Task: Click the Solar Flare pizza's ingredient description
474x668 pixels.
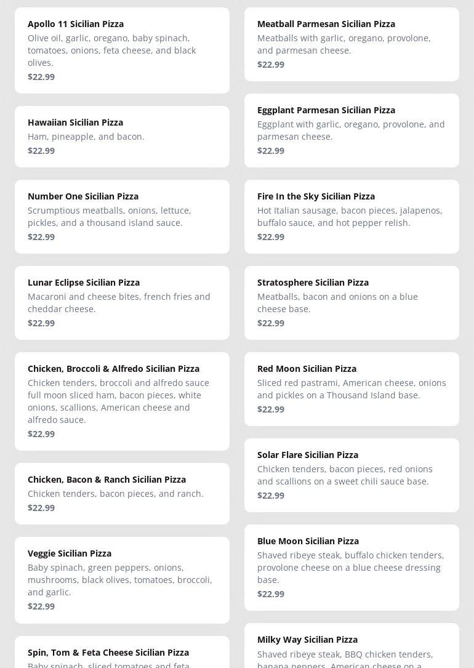Action: coord(345,475)
